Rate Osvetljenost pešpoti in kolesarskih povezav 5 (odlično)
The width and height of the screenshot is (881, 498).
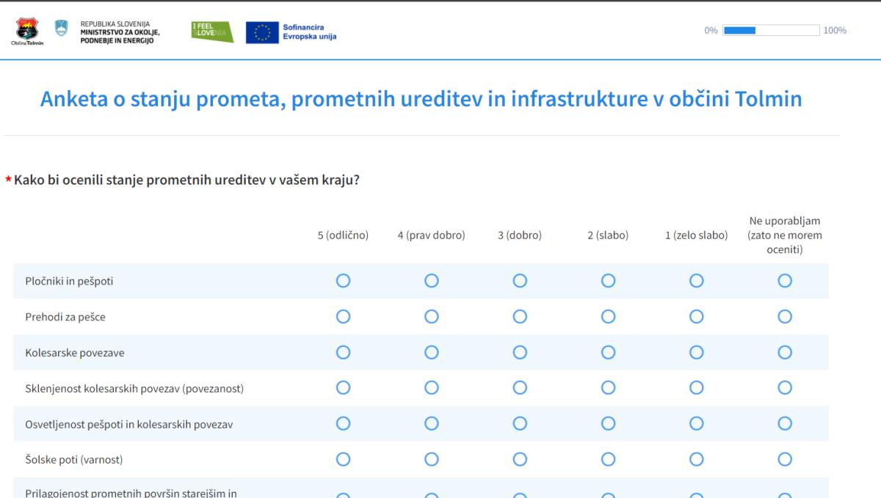(343, 423)
